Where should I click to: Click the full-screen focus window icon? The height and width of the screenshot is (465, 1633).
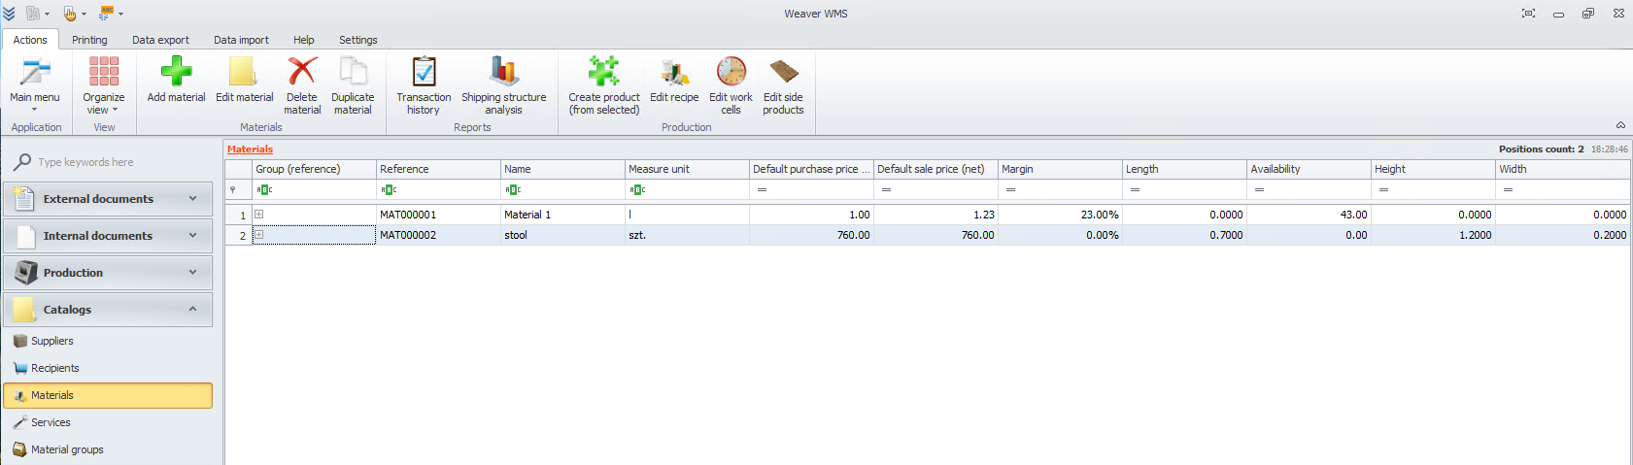(1528, 13)
